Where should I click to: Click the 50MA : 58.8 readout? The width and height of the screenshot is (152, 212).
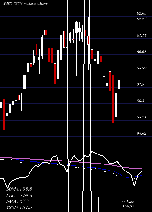click(19, 189)
